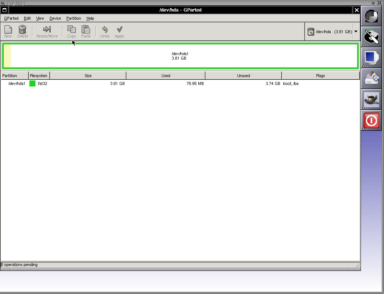The height and width of the screenshot is (294, 384).
Task: Click the 3.81 GB size cell
Action: pos(117,83)
